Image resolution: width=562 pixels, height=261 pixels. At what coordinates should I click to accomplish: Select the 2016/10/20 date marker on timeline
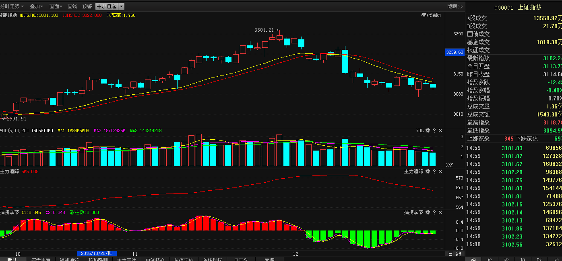[x=97, y=254]
